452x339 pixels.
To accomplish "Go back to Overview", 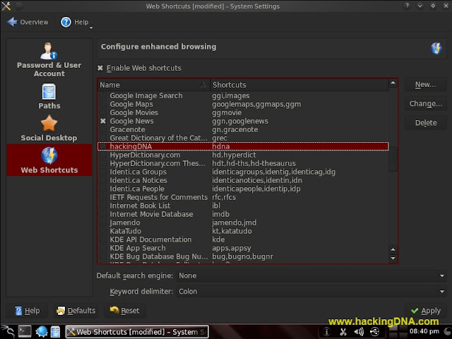I will (x=28, y=22).
